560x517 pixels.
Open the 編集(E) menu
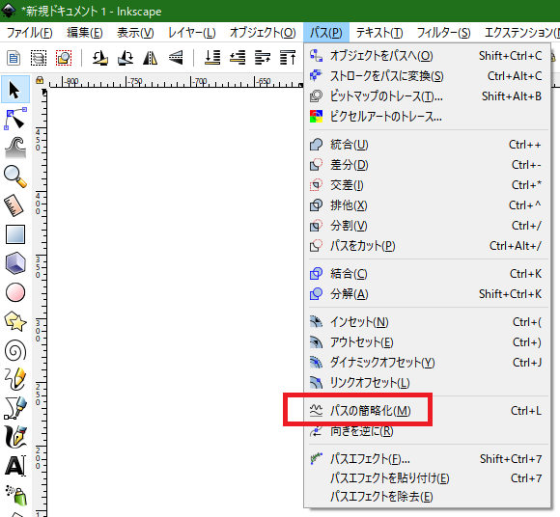(x=85, y=33)
